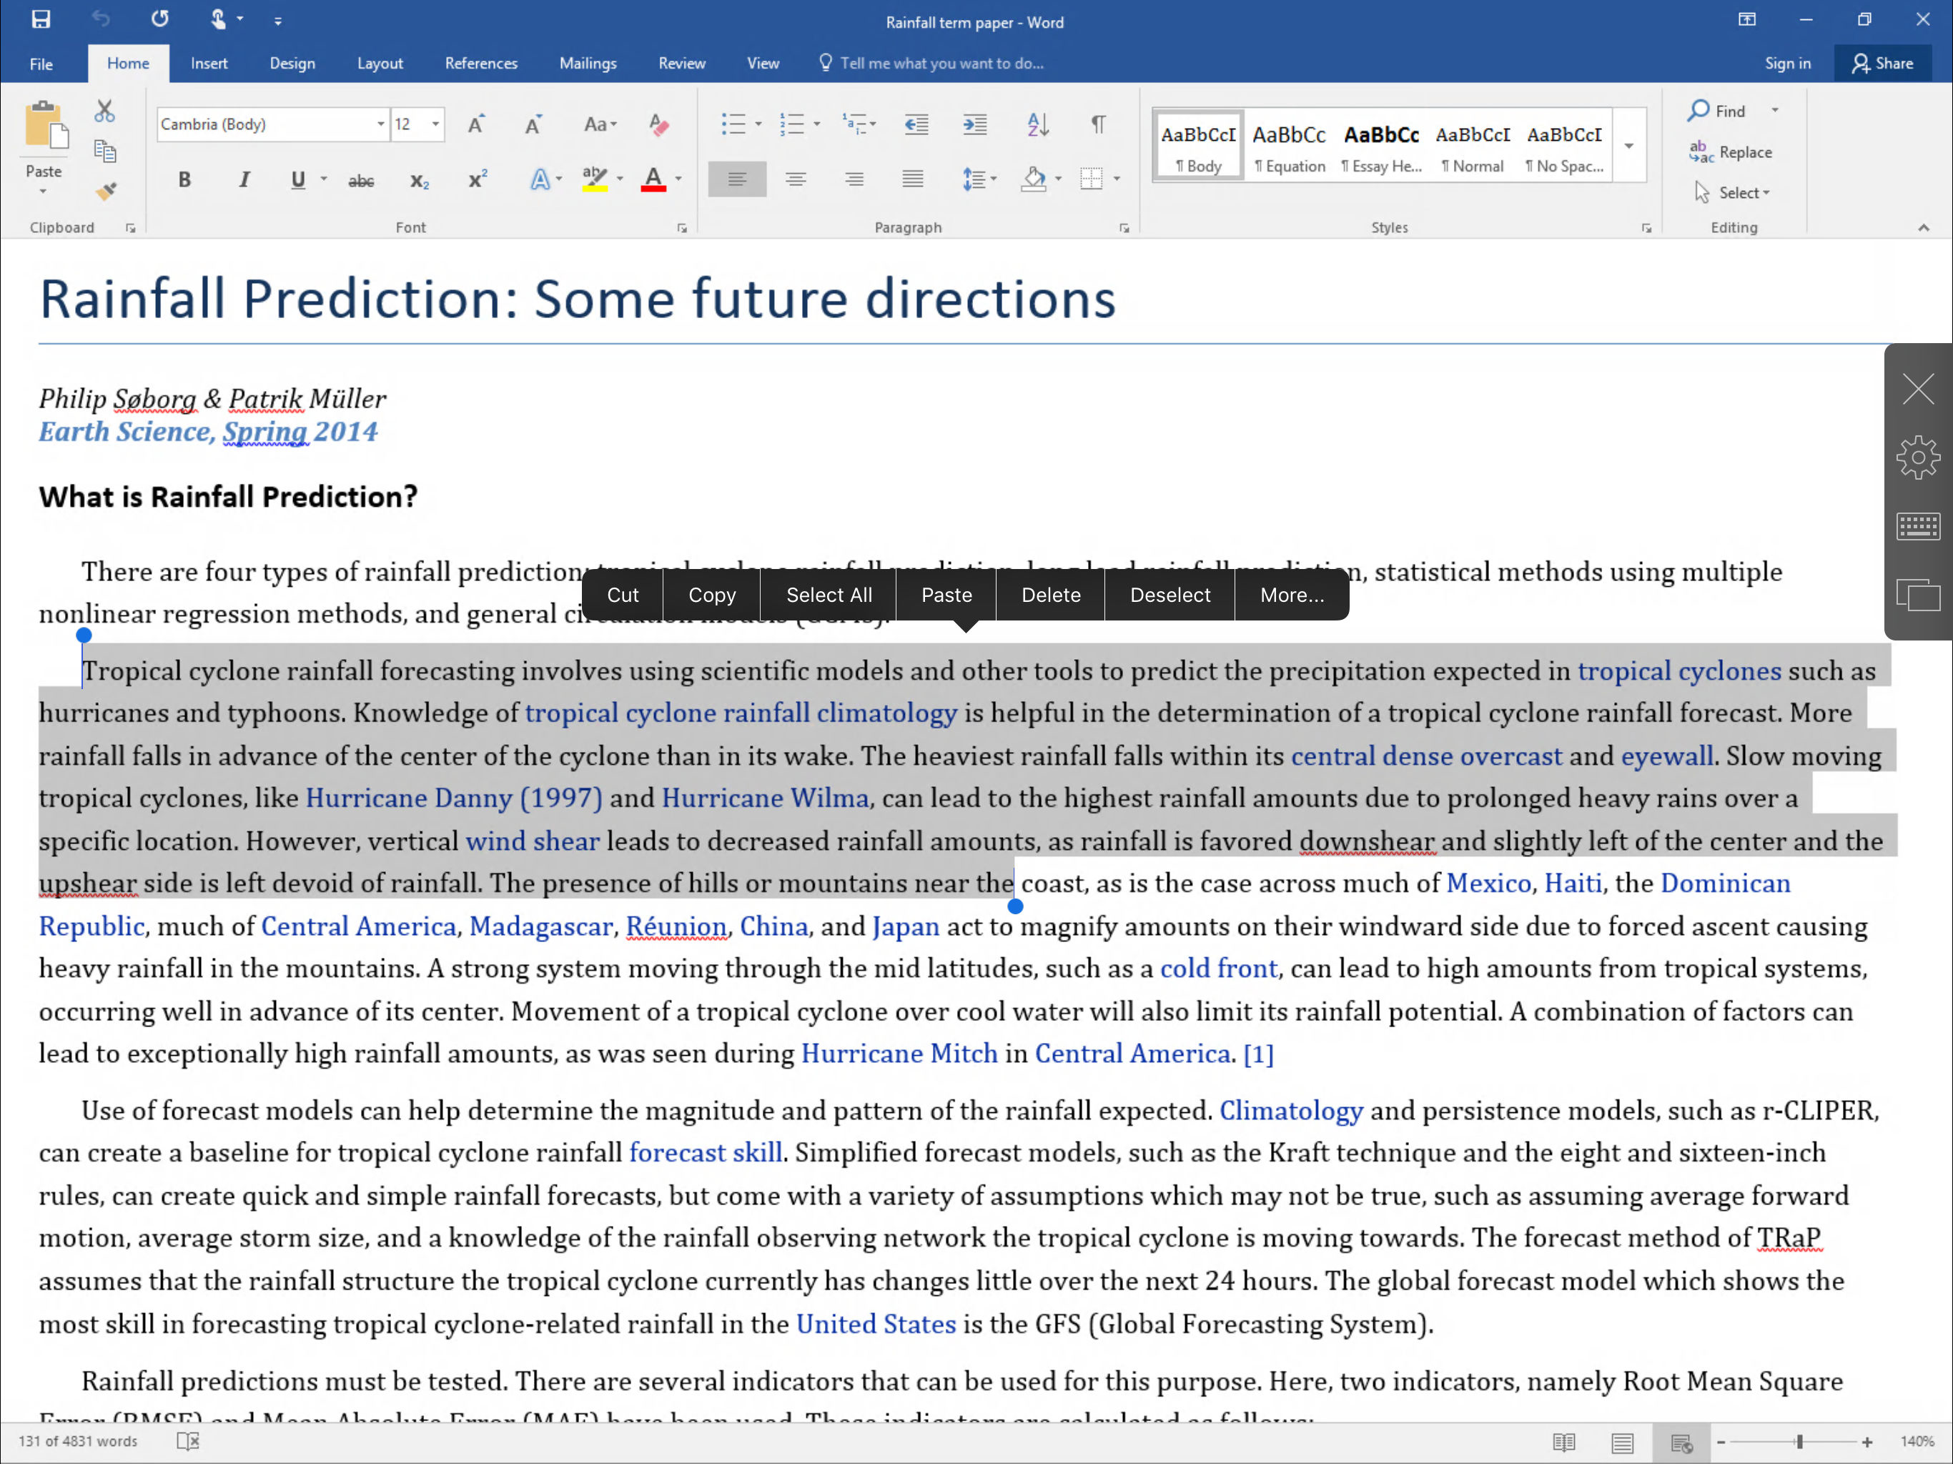This screenshot has height=1464, width=1953.
Task: Toggle Show/Hide paragraph marks
Action: [1097, 124]
